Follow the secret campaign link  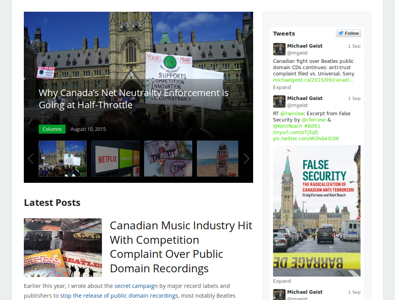136,286
